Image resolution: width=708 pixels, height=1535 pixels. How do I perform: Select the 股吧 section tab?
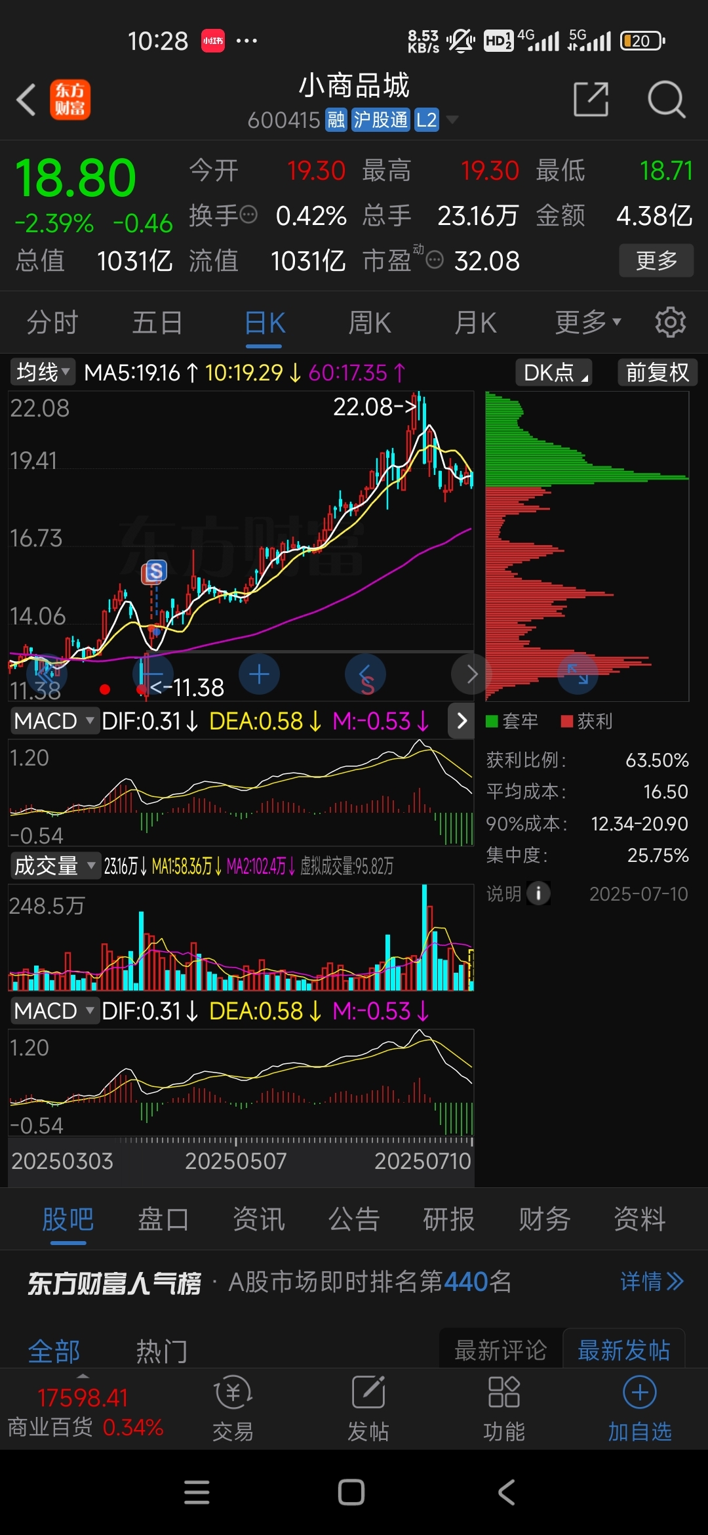click(x=68, y=1219)
